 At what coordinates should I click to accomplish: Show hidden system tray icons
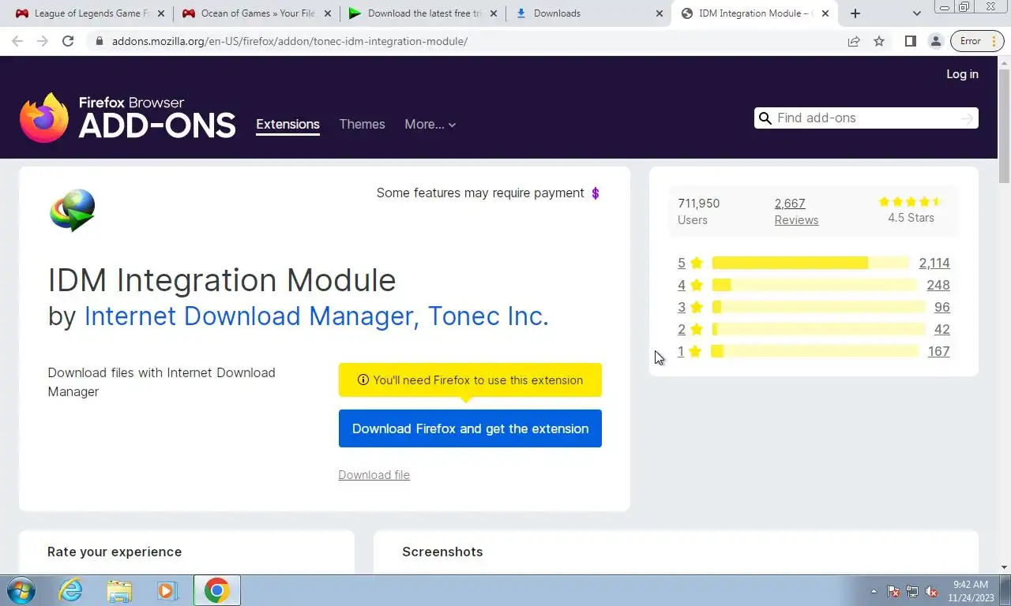point(874,591)
